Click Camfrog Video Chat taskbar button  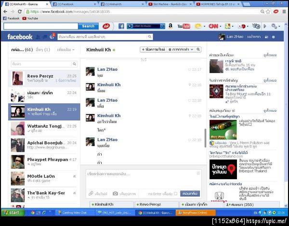[x=75, y=213]
